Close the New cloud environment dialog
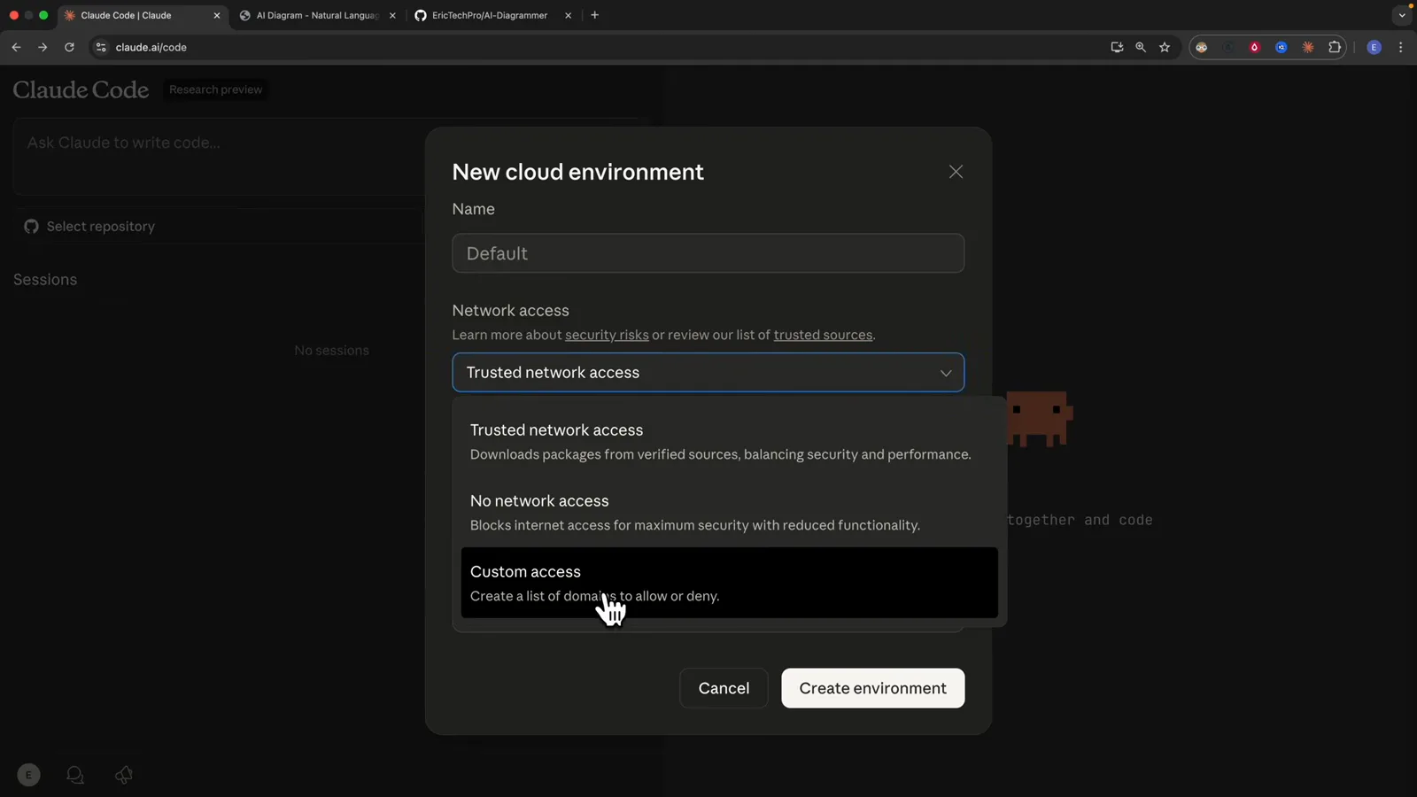 point(956,172)
